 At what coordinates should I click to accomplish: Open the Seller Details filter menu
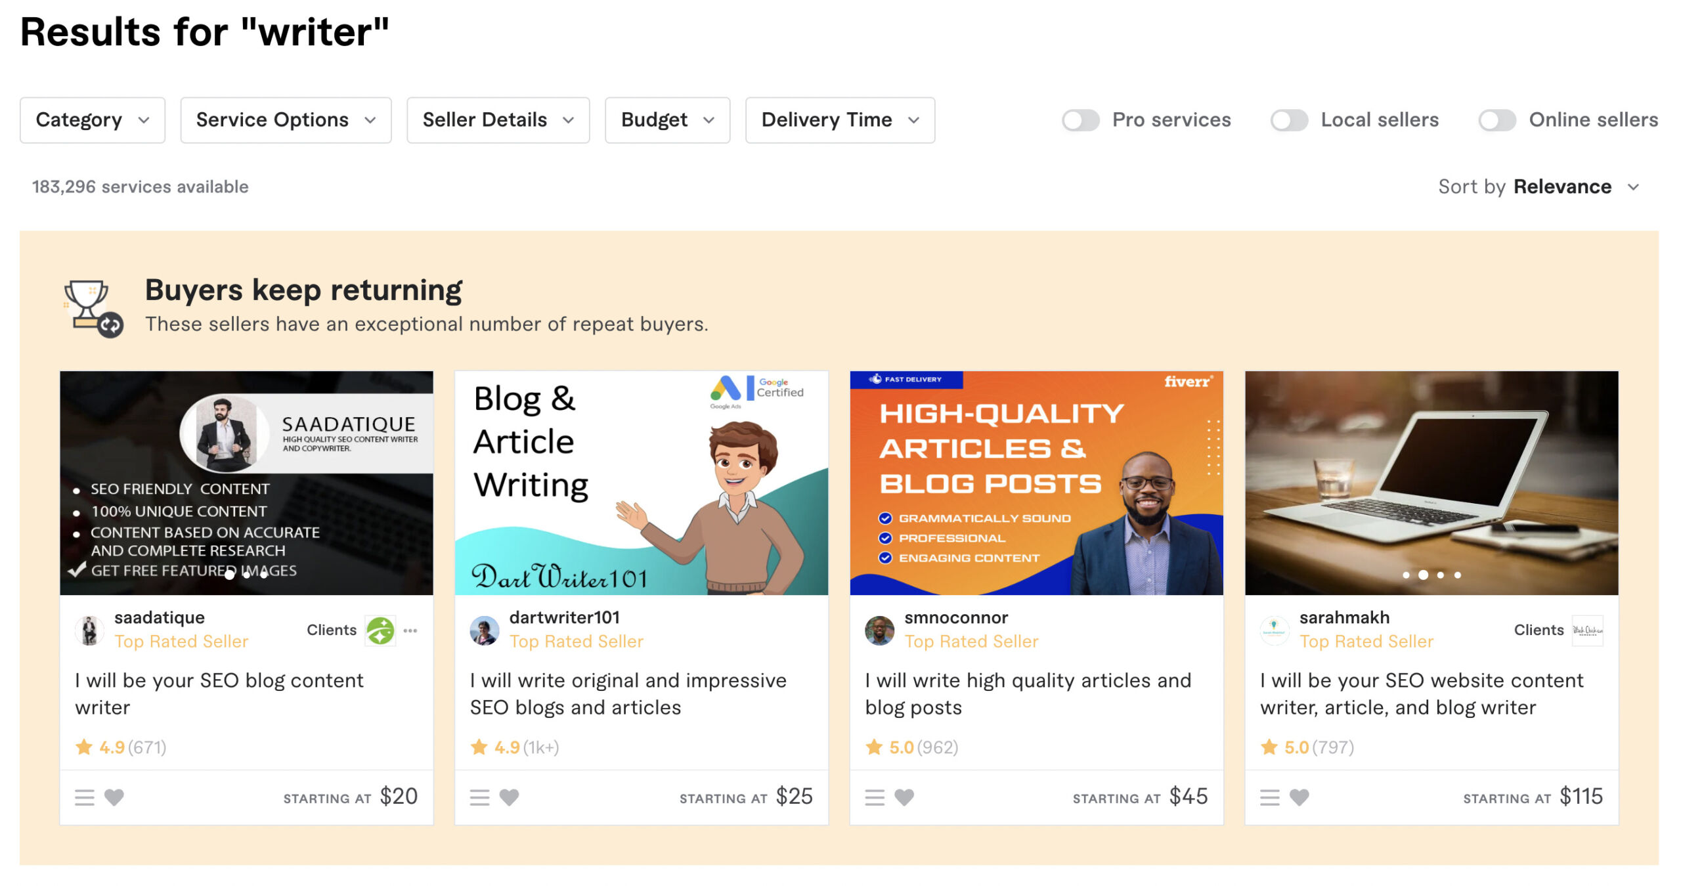point(498,120)
